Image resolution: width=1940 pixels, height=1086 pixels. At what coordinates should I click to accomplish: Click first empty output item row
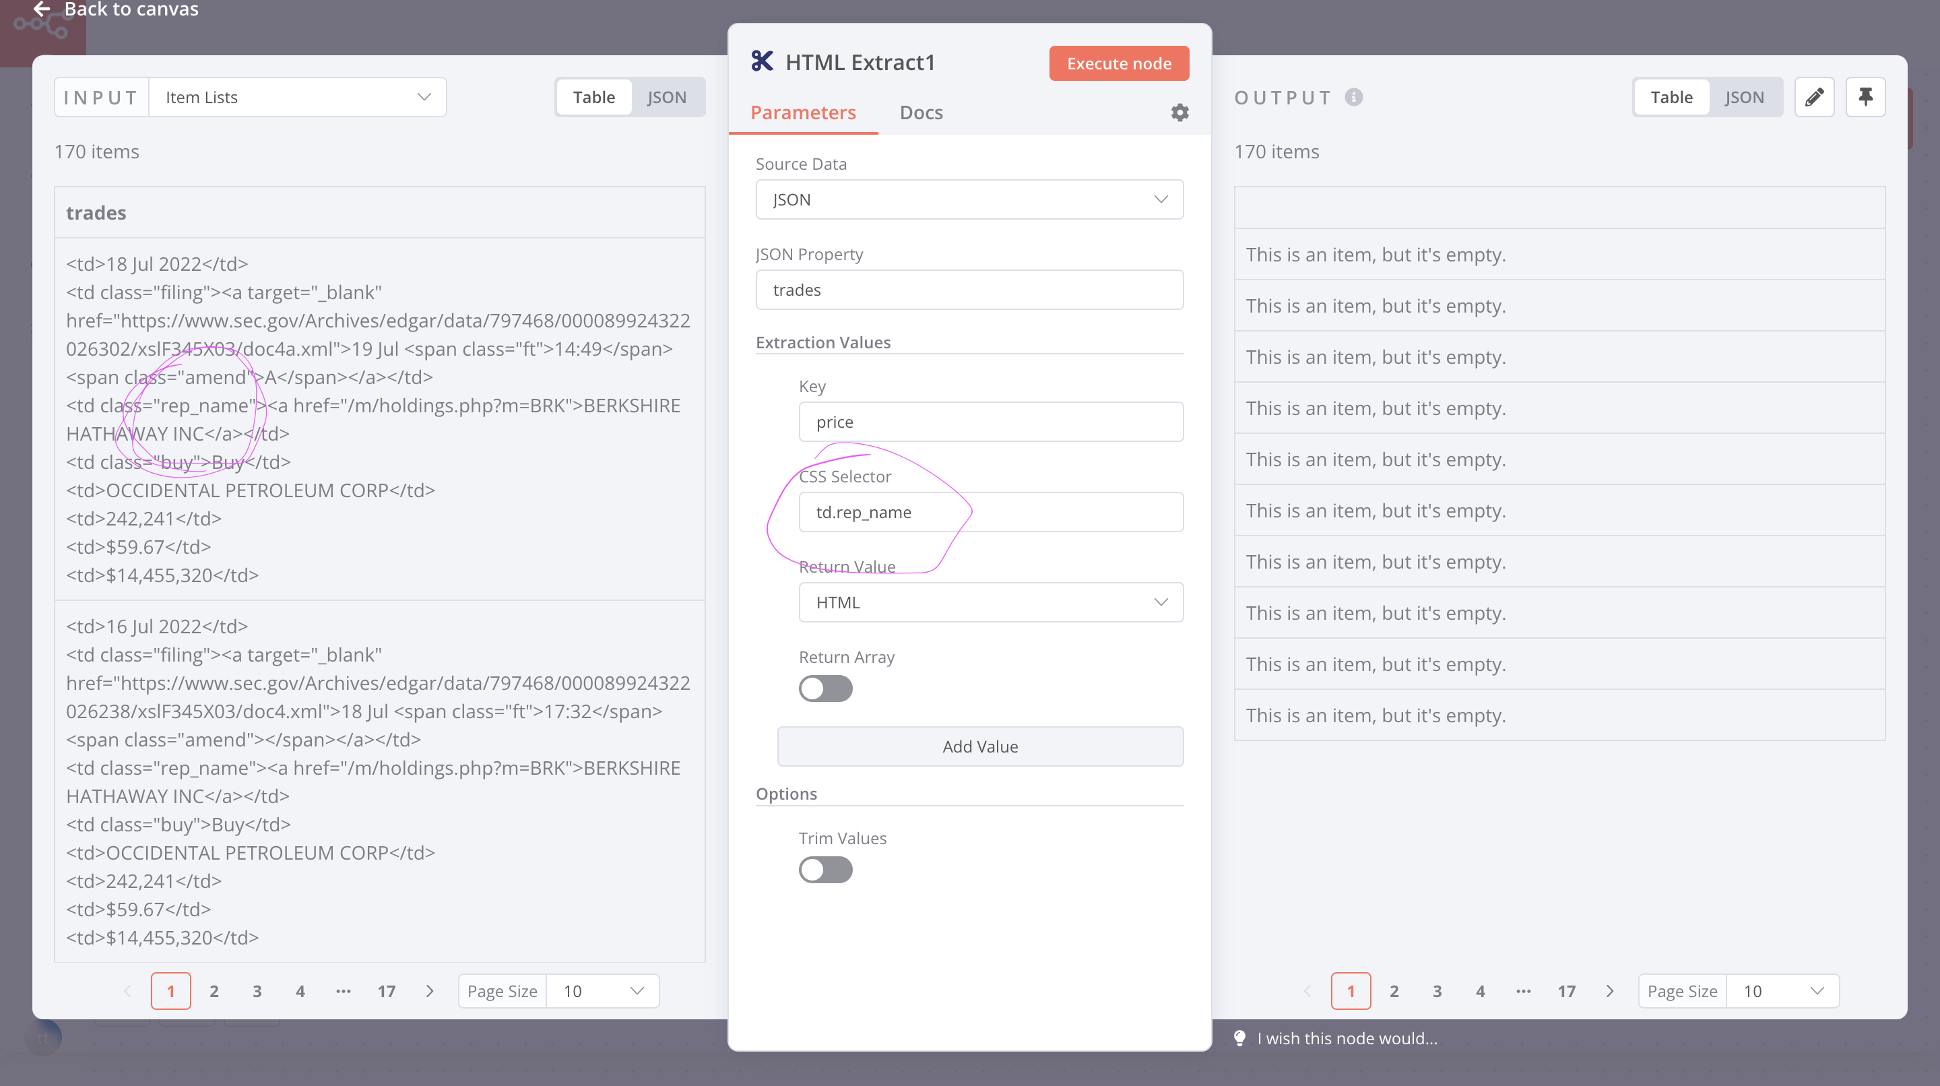tap(1559, 255)
